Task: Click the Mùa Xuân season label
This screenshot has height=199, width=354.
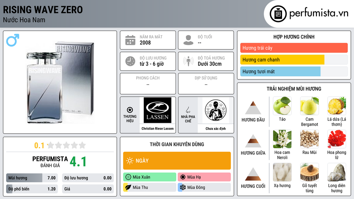Action: tap(141, 177)
